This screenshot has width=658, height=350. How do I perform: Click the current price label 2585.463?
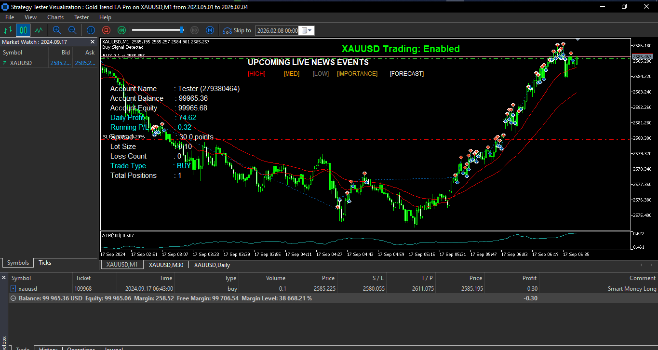(642, 57)
